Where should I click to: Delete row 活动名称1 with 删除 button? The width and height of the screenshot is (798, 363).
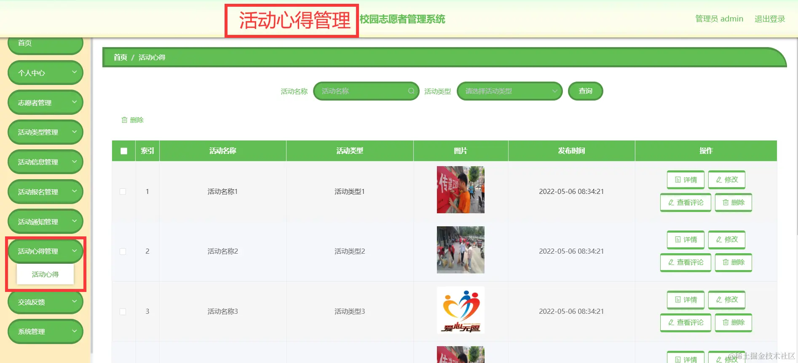click(734, 202)
